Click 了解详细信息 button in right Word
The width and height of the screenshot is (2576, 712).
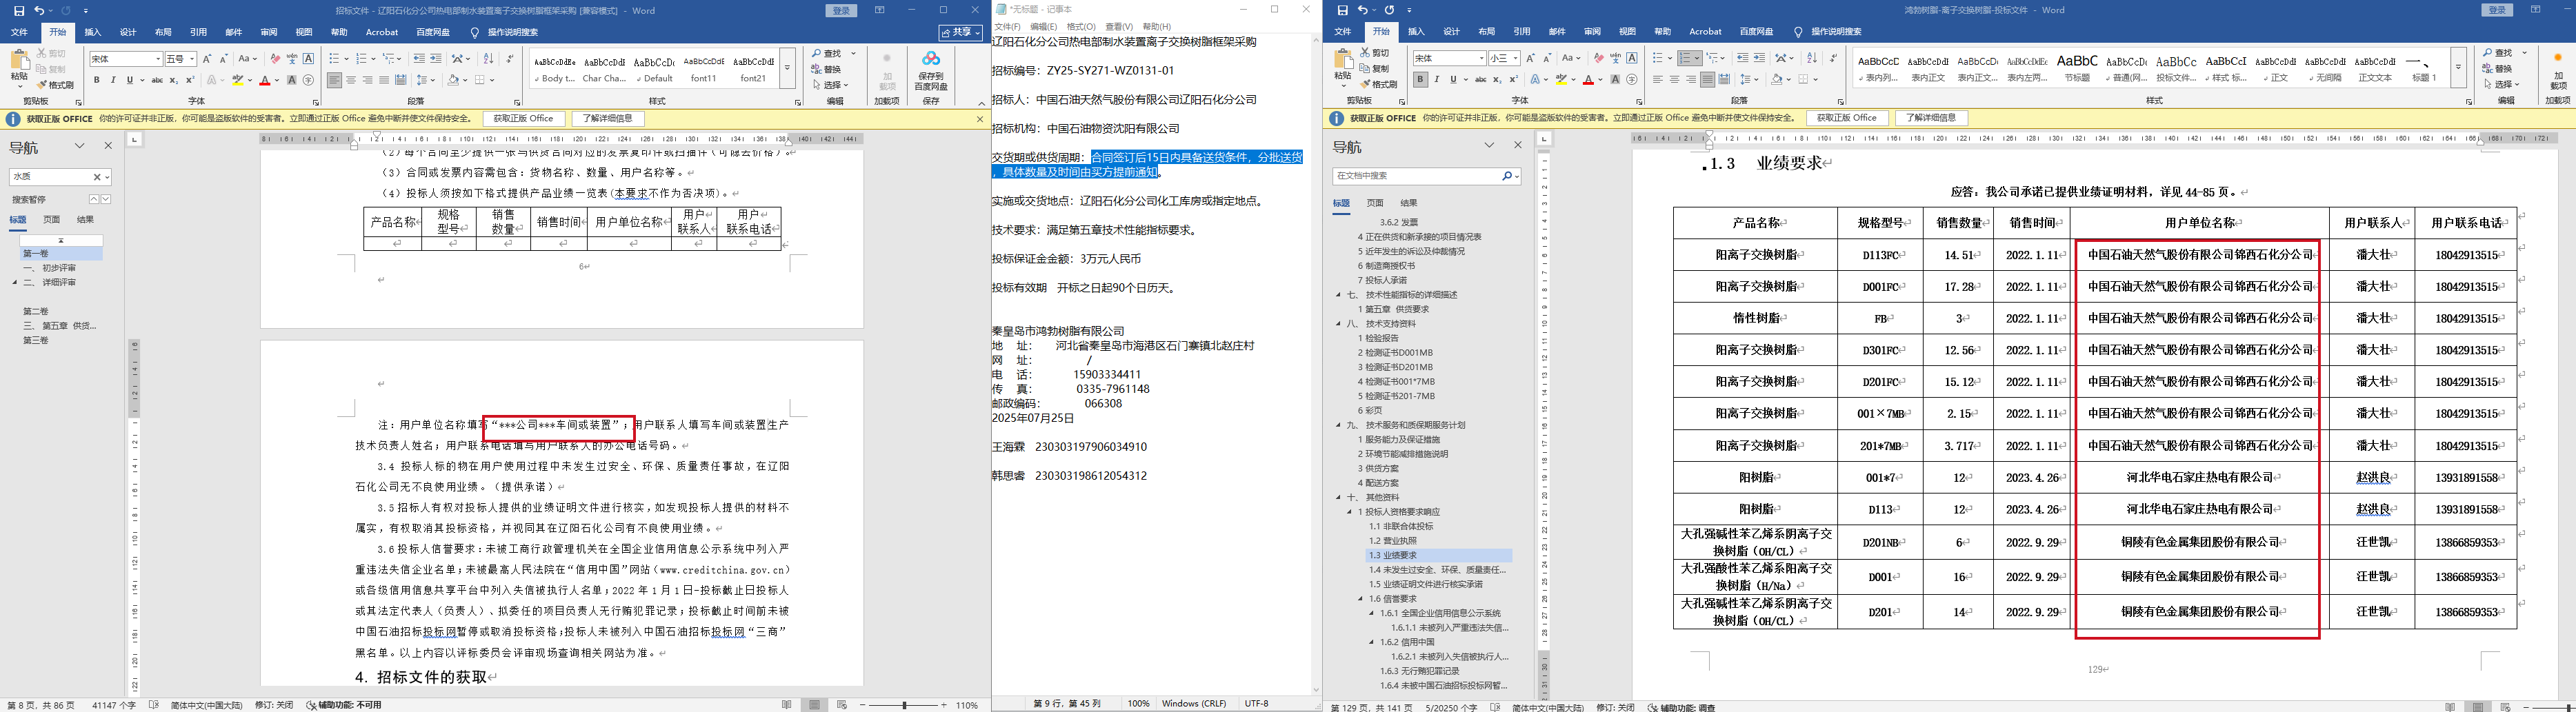(1931, 118)
